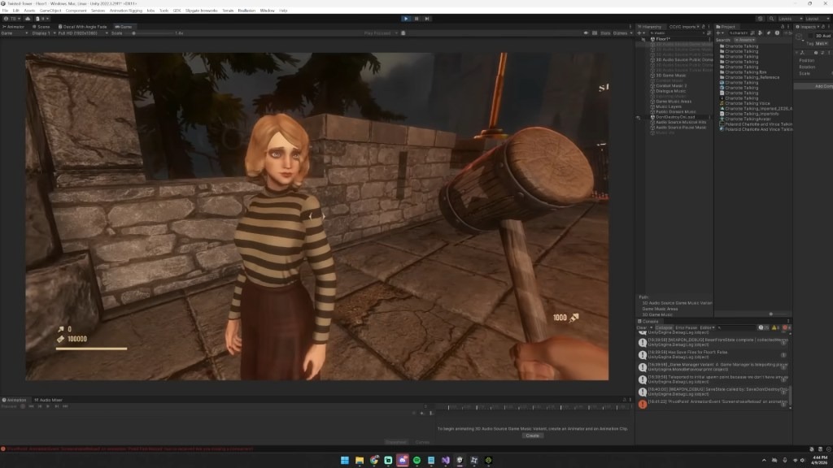Pause the running game
The image size is (833, 468).
click(416, 19)
